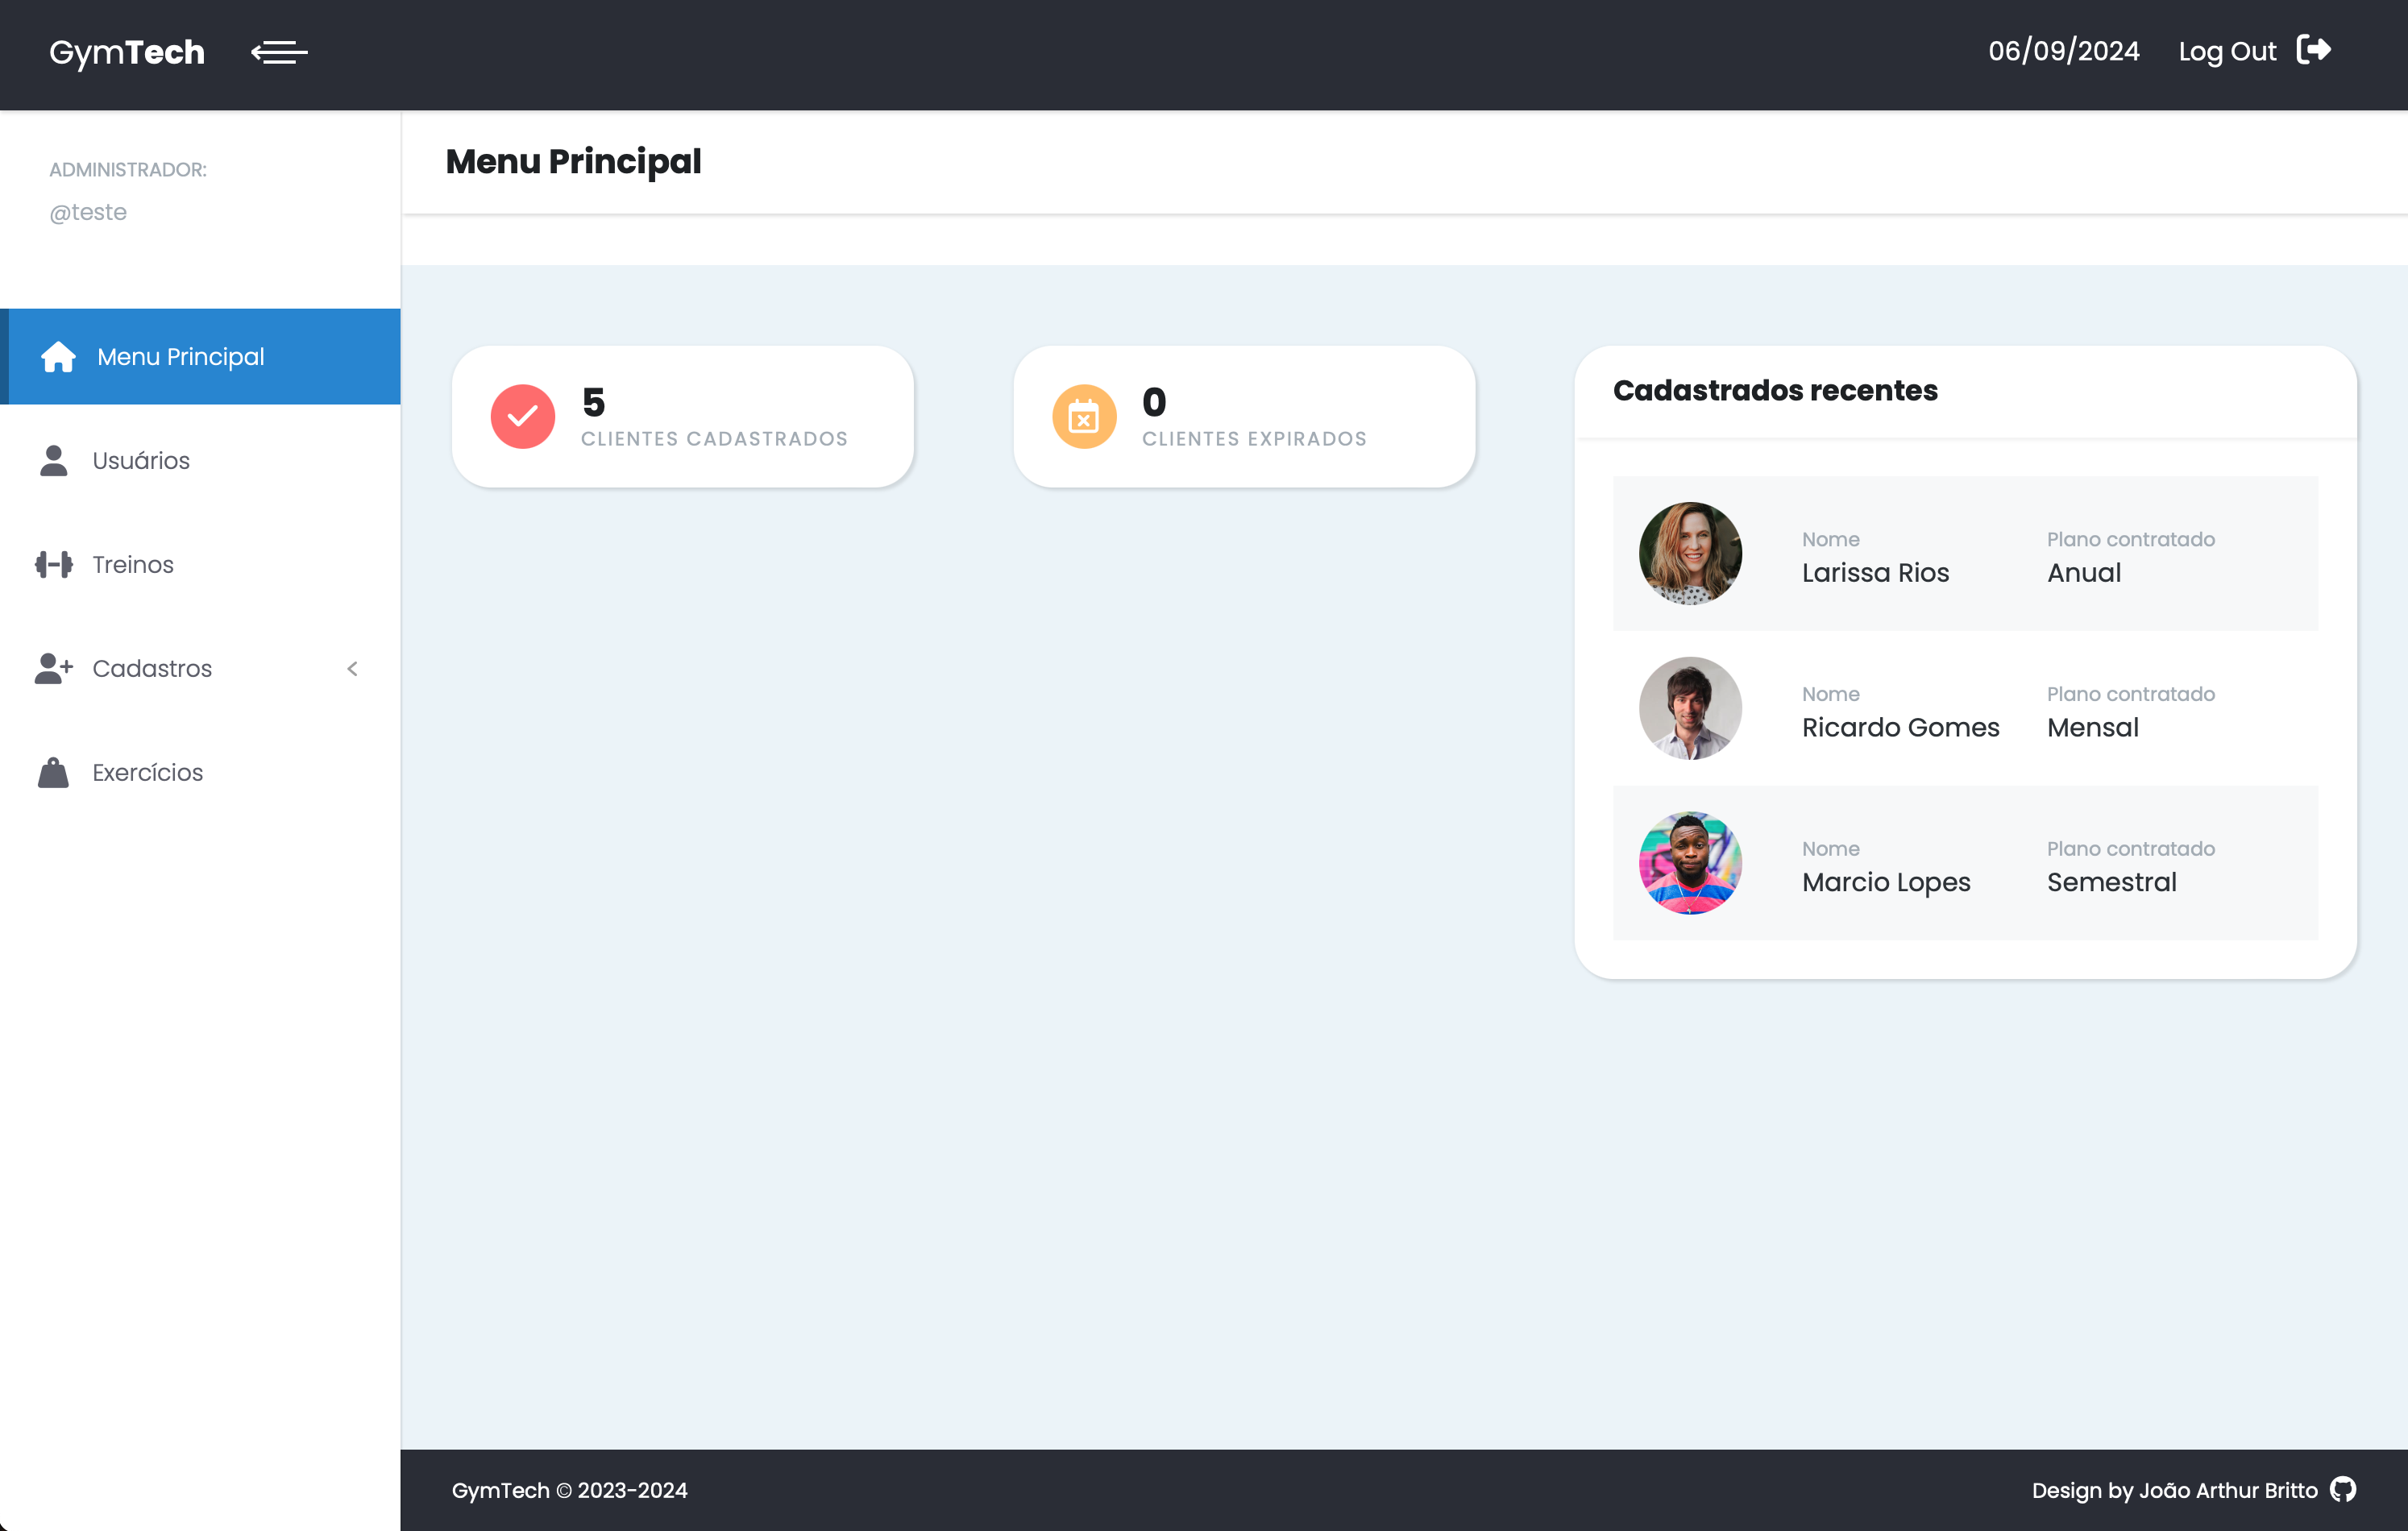The width and height of the screenshot is (2408, 1531).
Task: Toggle the sidebar collapse arrow icon
Action: pyautogui.click(x=279, y=52)
